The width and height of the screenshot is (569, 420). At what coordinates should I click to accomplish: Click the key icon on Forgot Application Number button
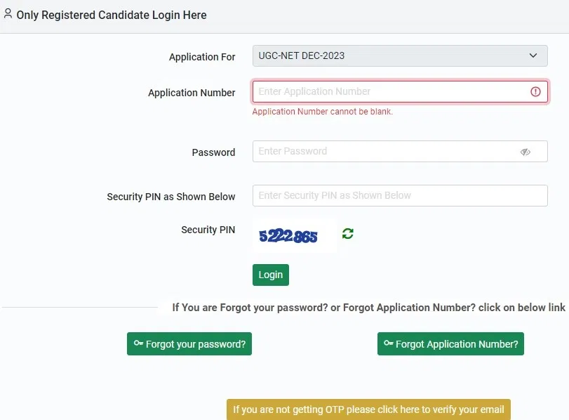[388, 344]
